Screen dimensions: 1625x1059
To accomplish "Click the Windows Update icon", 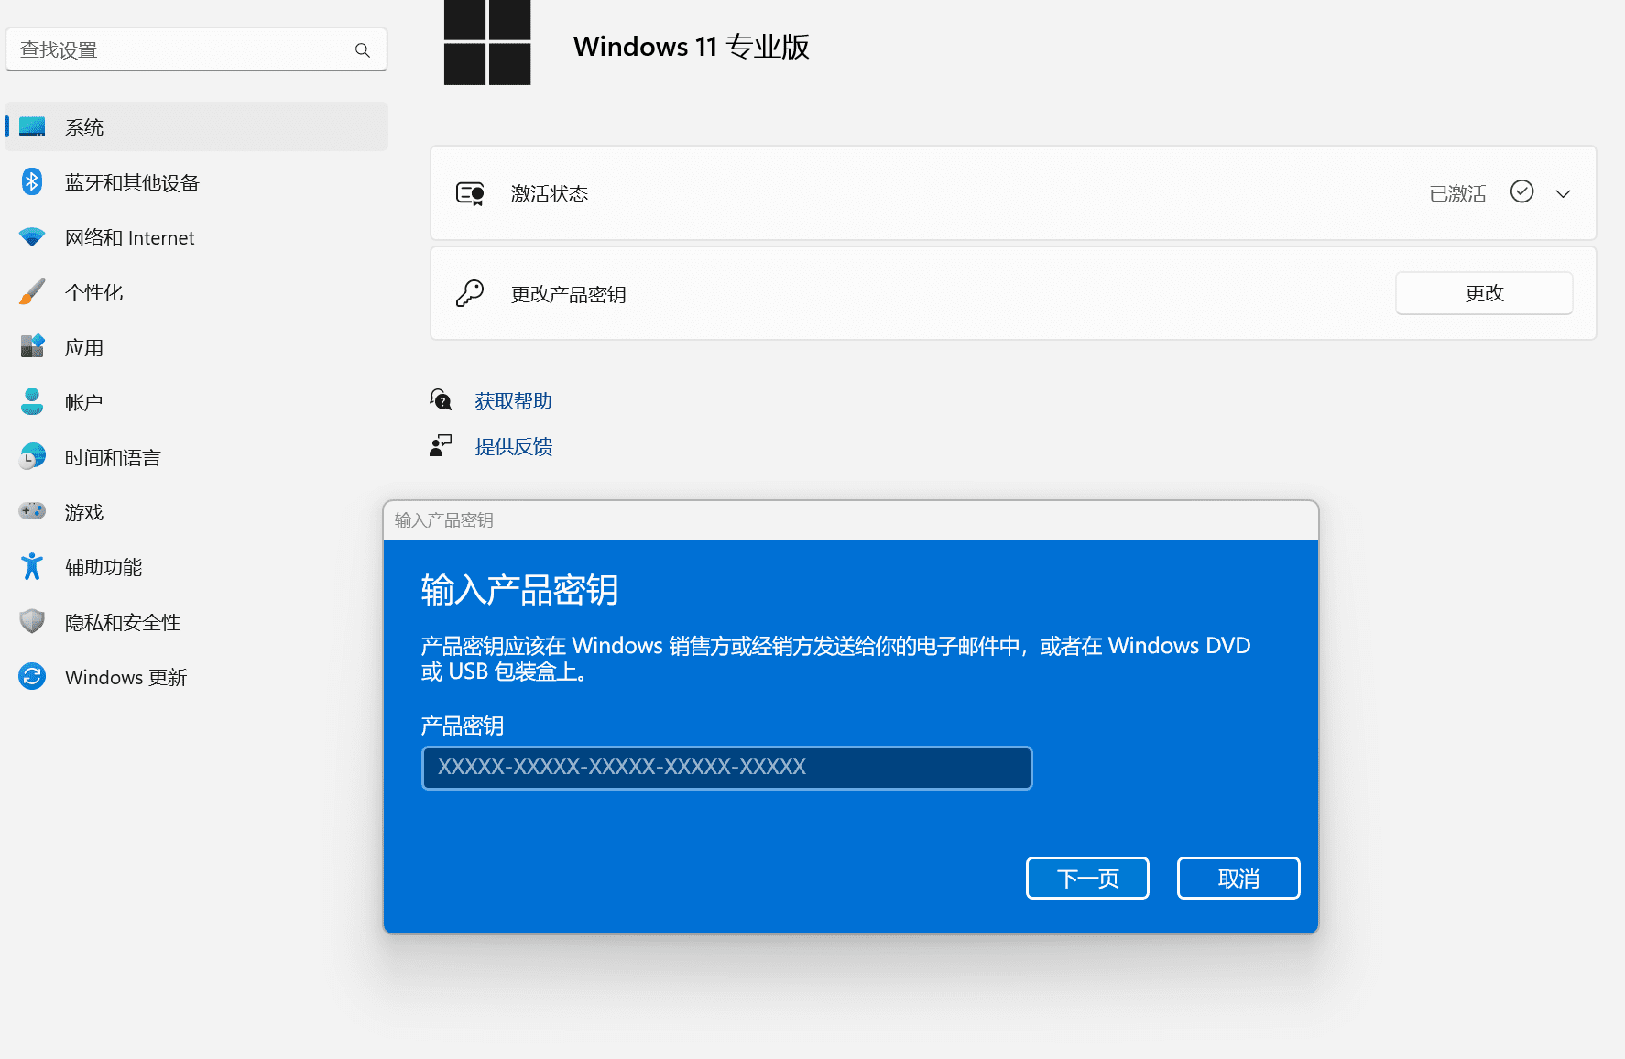I will tap(32, 677).
